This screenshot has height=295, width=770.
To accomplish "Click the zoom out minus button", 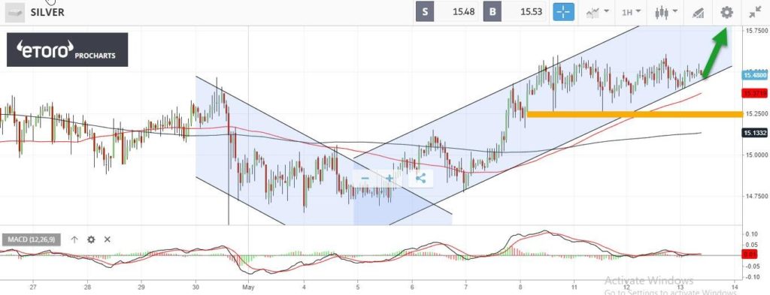I will (365, 179).
